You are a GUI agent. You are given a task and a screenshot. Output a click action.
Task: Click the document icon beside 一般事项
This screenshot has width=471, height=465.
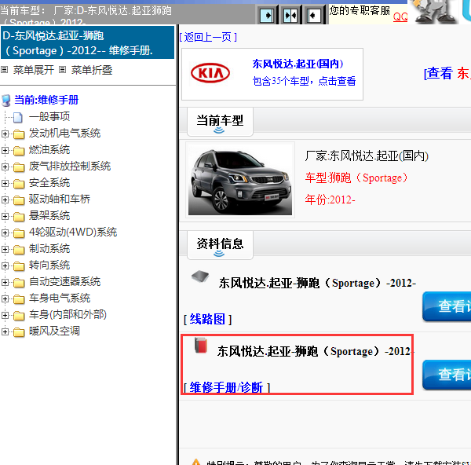pyautogui.click(x=18, y=117)
